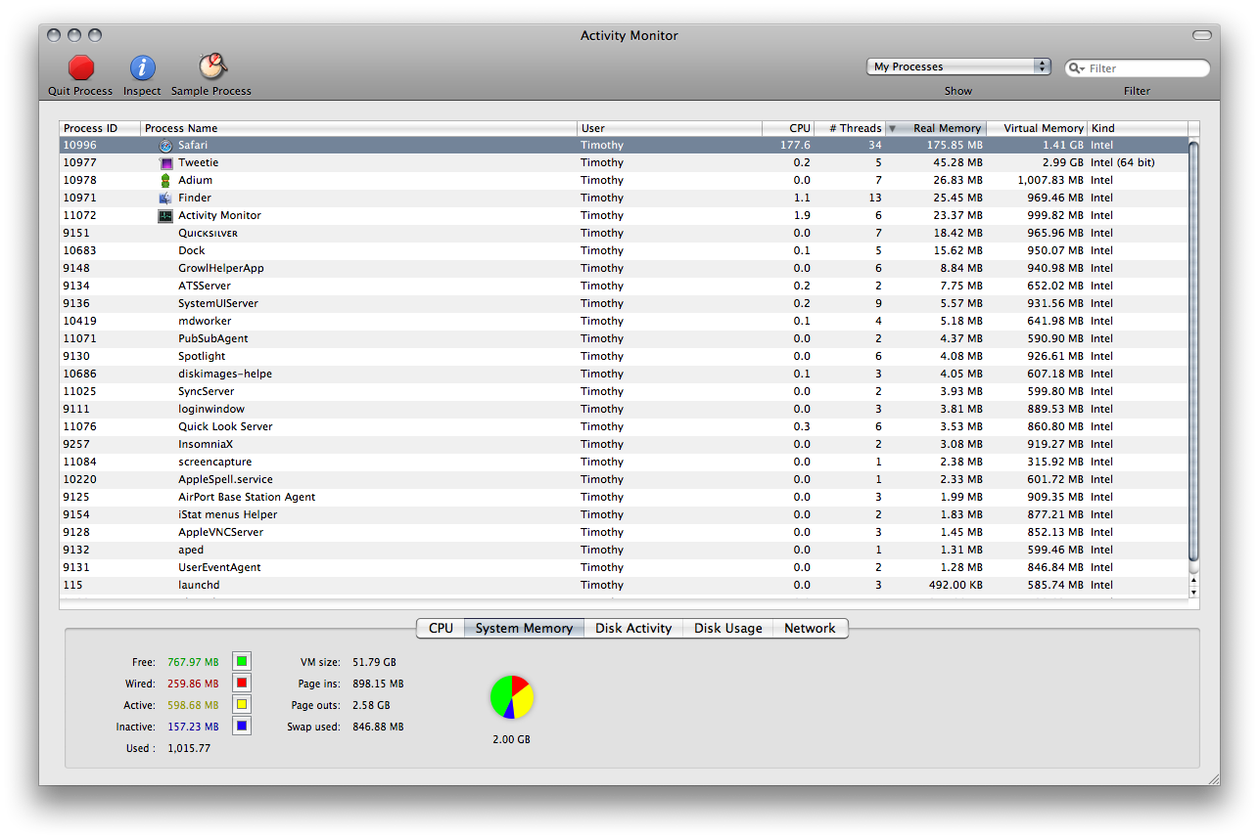Open the Inspect info icon
The image size is (1259, 839).
142,67
